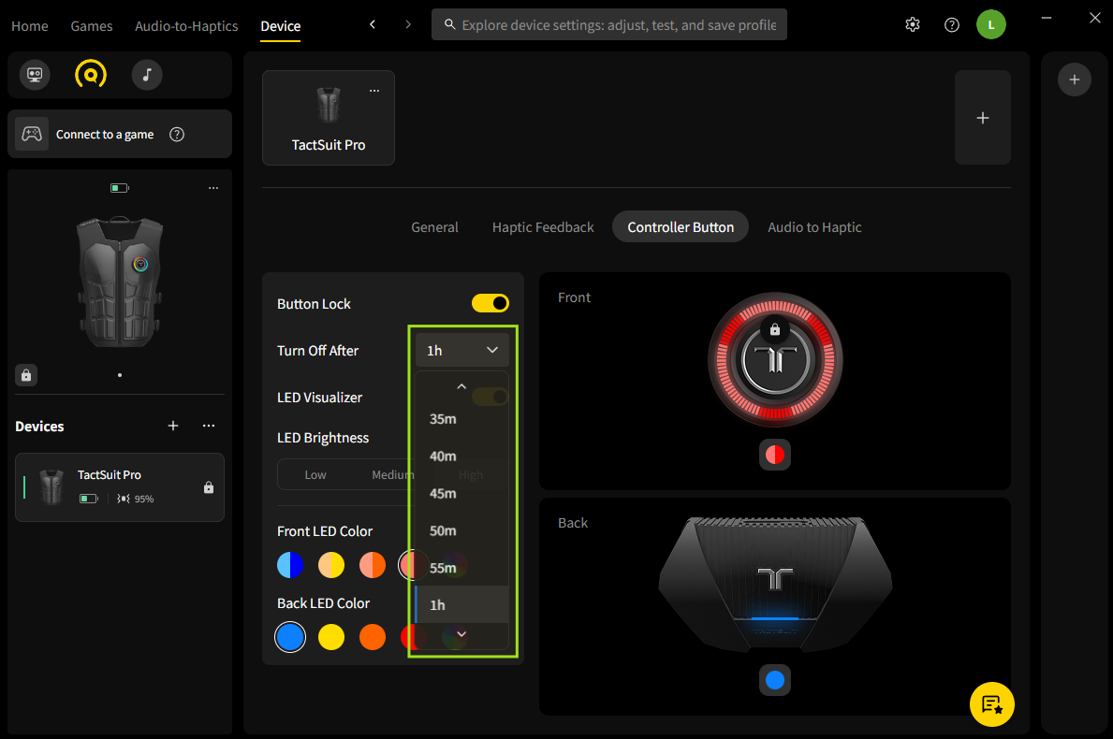The height and width of the screenshot is (739, 1113).
Task: Open the Device top navigation tab
Action: point(281,25)
